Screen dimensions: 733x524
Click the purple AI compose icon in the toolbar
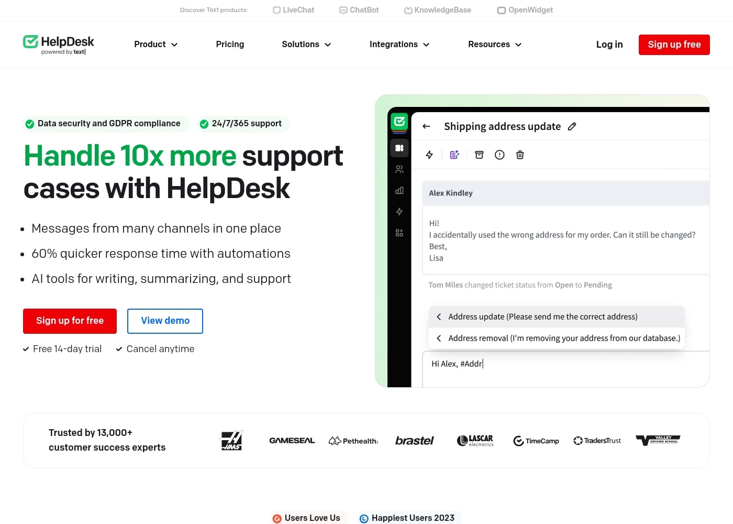(x=454, y=155)
